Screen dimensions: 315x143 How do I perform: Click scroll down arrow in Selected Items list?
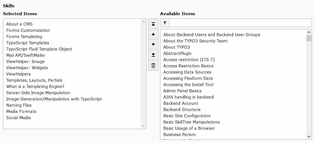coord(144,126)
